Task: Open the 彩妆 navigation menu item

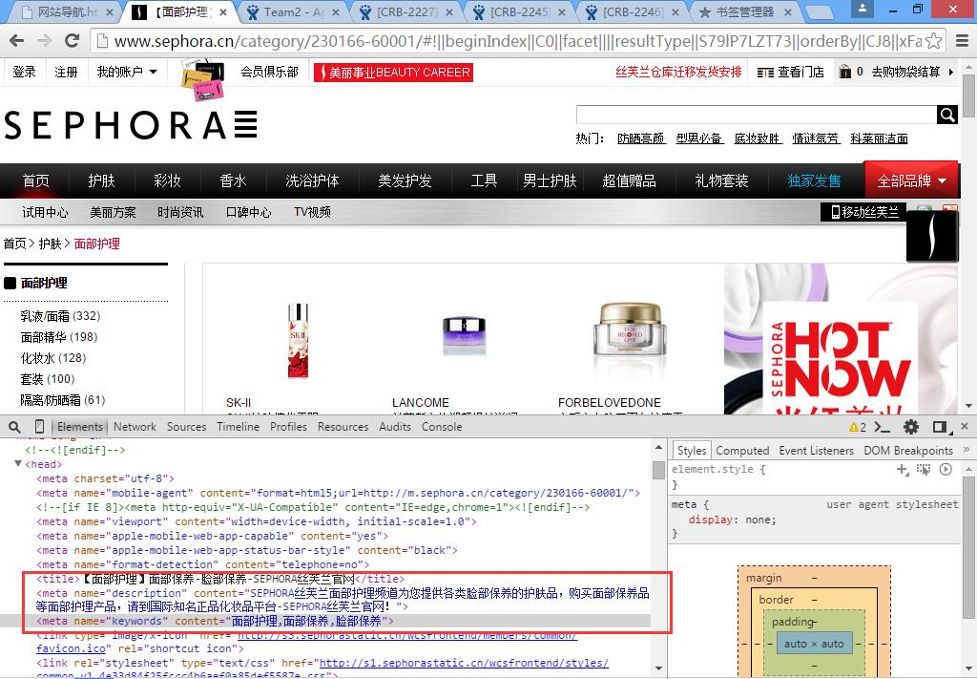Action: [167, 180]
